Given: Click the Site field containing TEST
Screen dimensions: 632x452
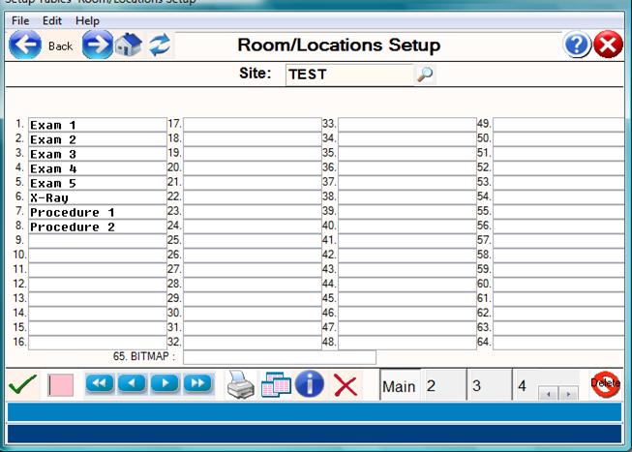Looking at the screenshot, I should (x=348, y=75).
